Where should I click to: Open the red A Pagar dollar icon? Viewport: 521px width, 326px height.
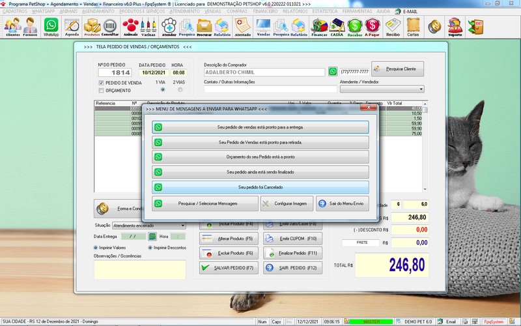tap(372, 27)
